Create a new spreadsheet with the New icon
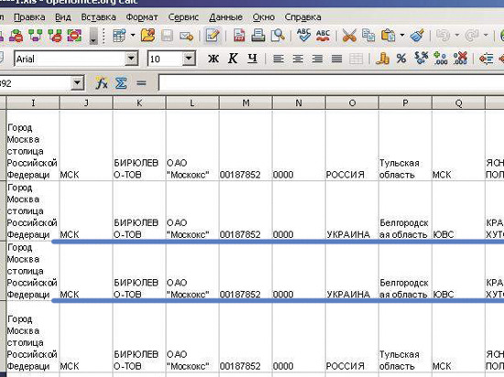The width and height of the screenshot is (504, 377). [119, 36]
